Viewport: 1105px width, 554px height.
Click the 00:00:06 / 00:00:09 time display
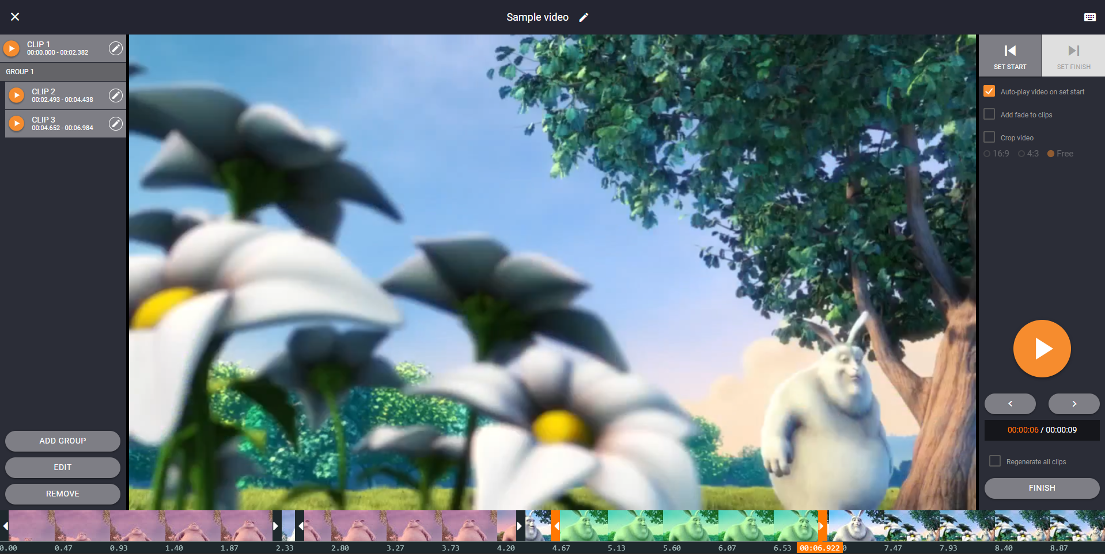click(x=1042, y=430)
